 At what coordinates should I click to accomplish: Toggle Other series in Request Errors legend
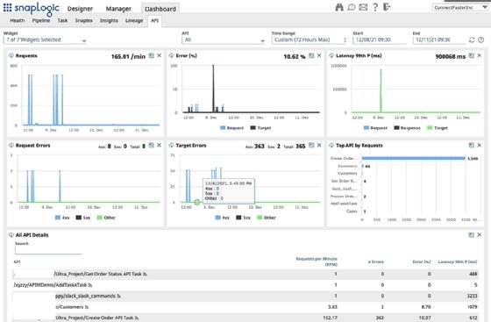[x=106, y=218]
